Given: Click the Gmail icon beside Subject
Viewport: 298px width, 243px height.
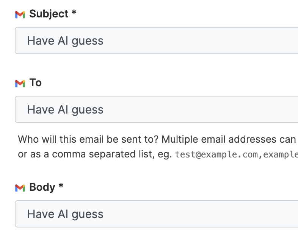Looking at the screenshot, I should (20, 15).
